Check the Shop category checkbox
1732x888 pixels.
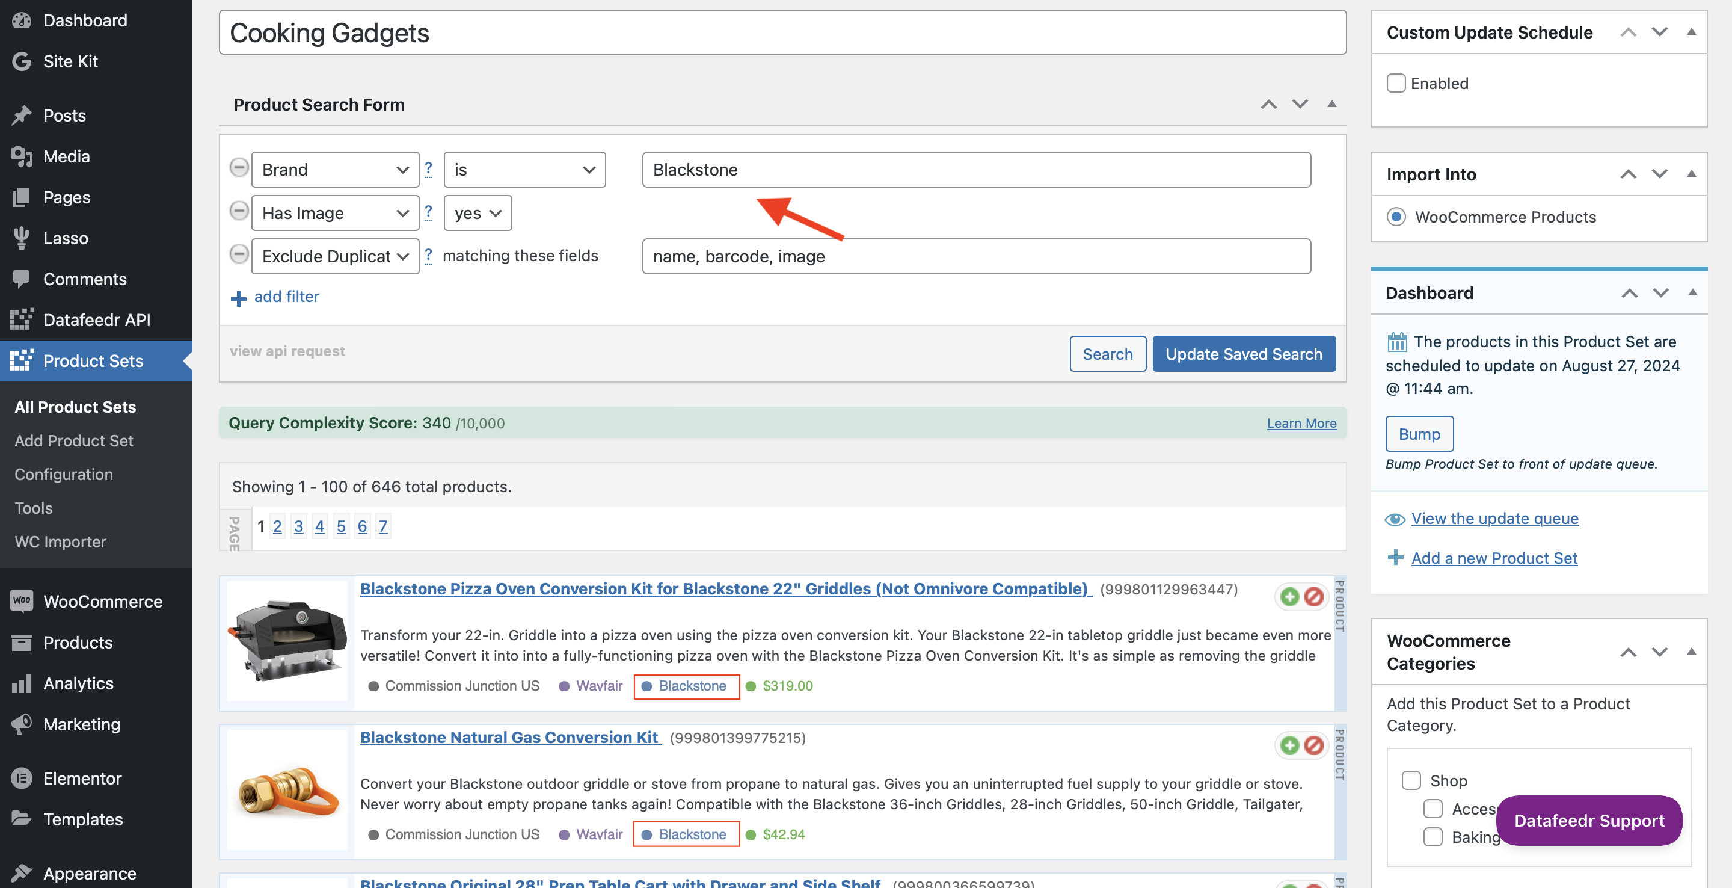1411,780
